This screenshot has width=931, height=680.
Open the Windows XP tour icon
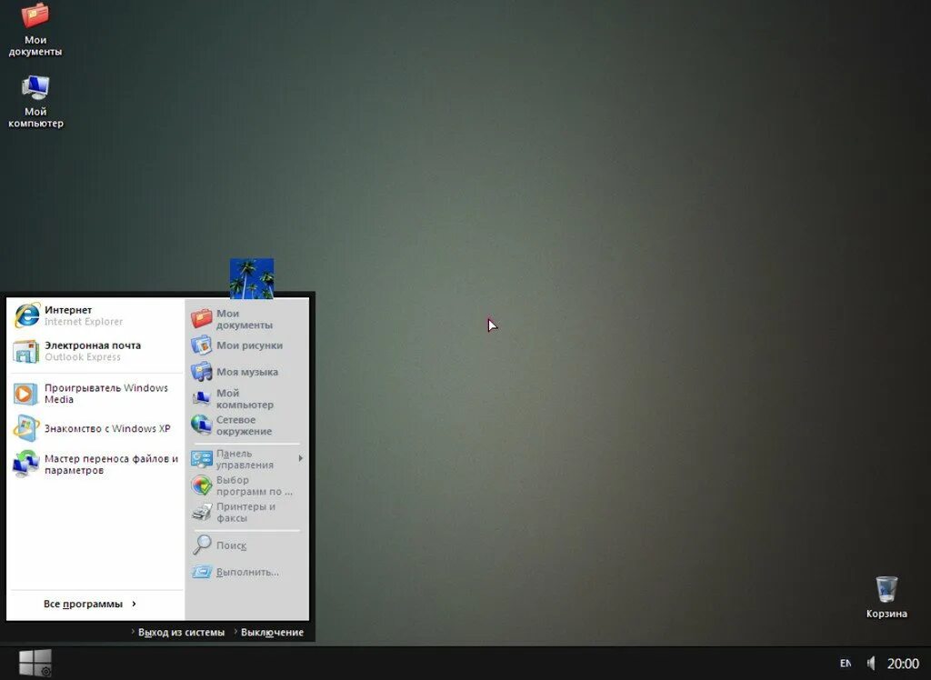click(25, 428)
